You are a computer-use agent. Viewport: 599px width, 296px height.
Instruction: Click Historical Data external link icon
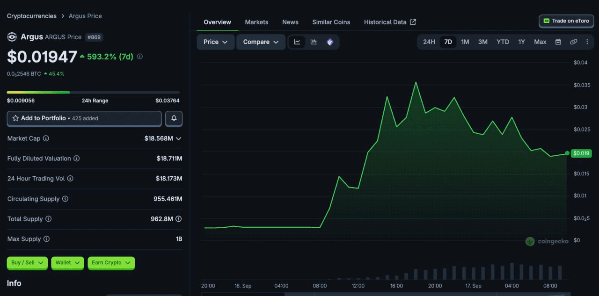point(413,22)
